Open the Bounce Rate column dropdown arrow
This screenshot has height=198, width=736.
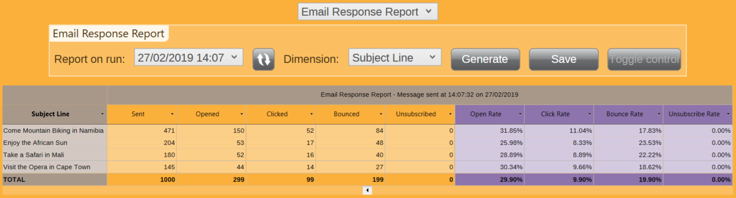click(658, 114)
